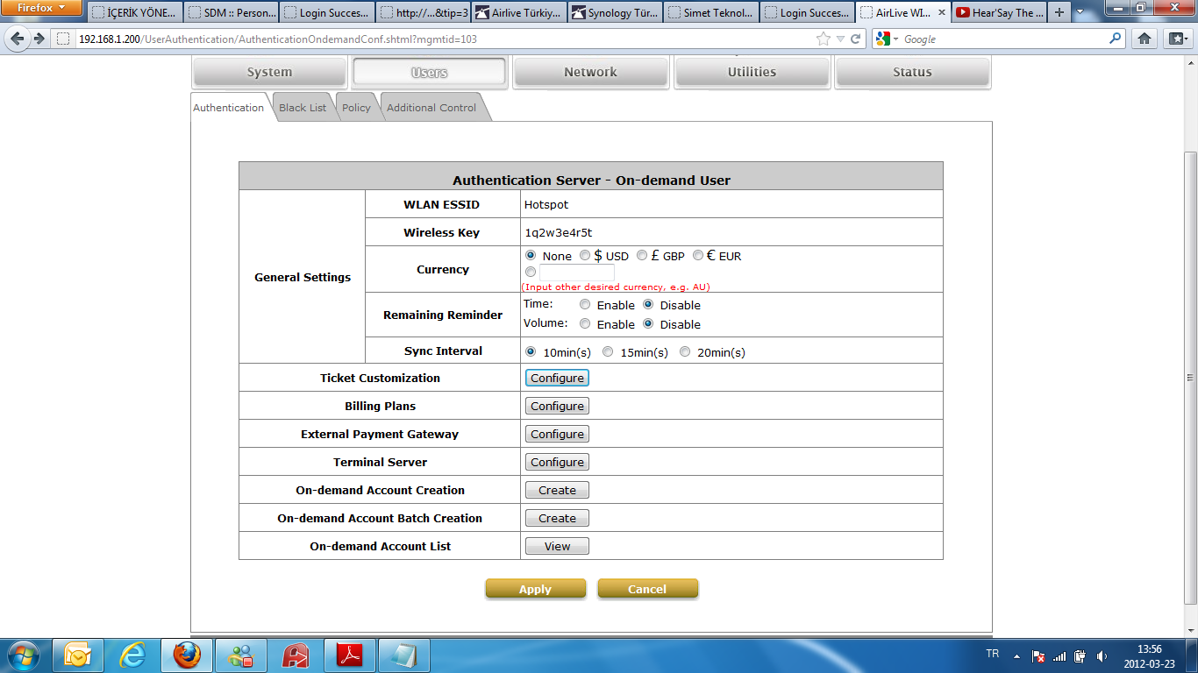Click the custom currency text field
1198x673 pixels.
pyautogui.click(x=576, y=273)
